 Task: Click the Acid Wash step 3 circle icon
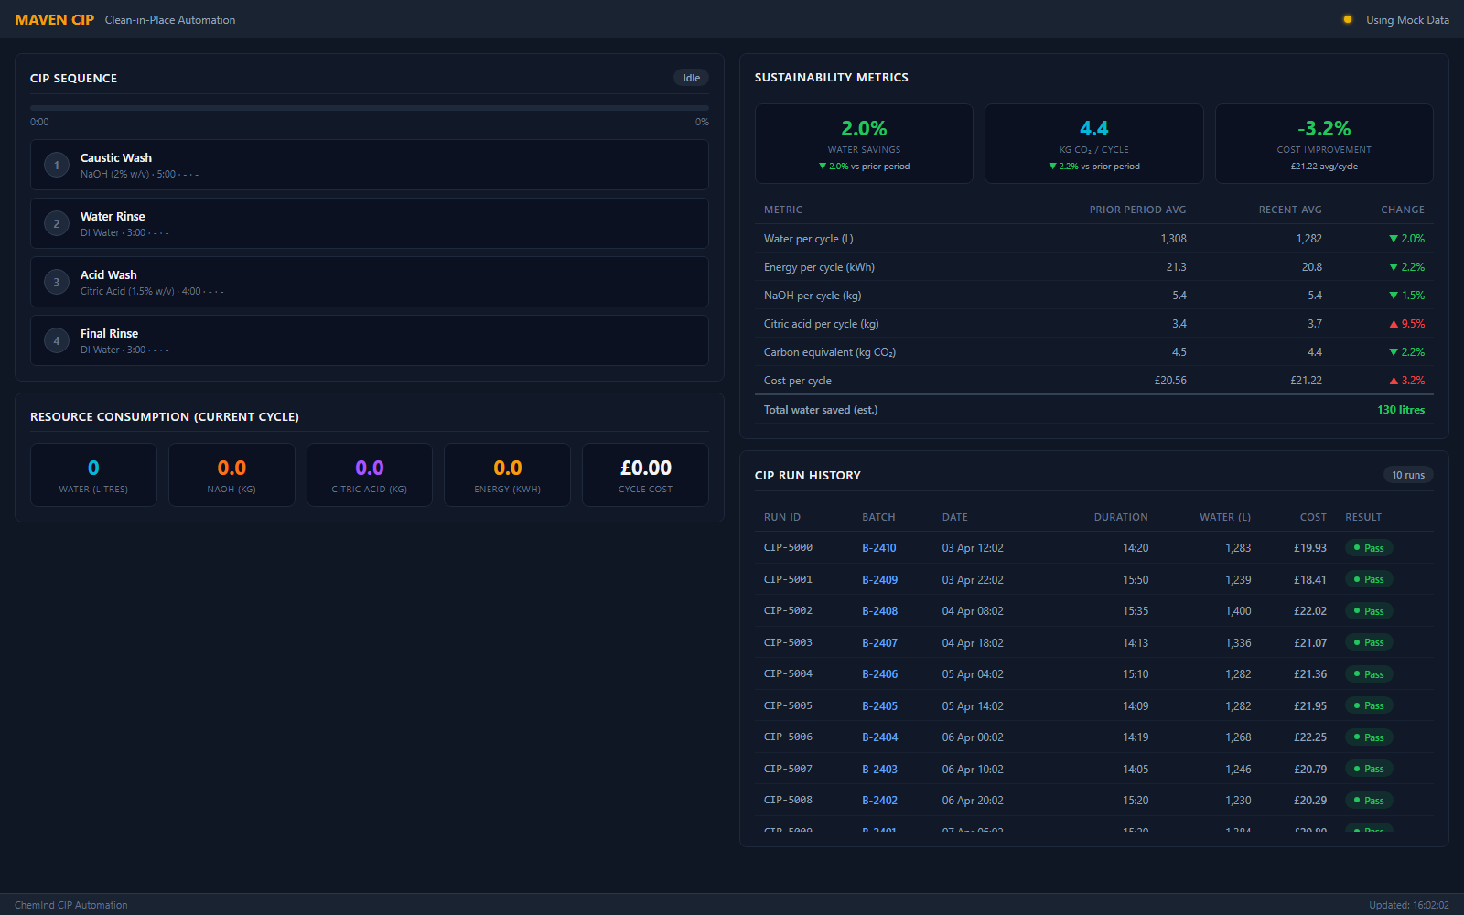[56, 282]
